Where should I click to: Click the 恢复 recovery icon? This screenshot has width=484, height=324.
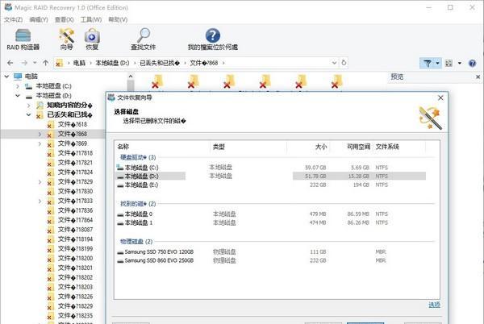click(x=92, y=39)
